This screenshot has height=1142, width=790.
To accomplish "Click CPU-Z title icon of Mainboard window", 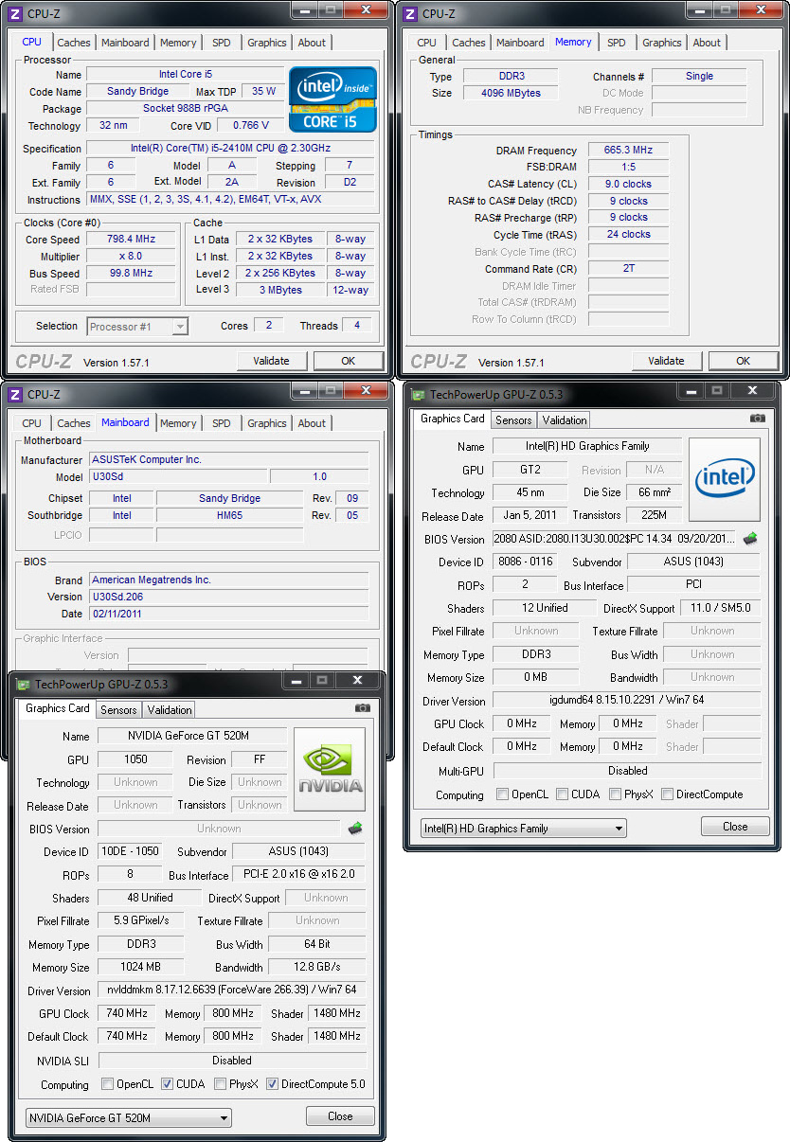I will point(15,394).
